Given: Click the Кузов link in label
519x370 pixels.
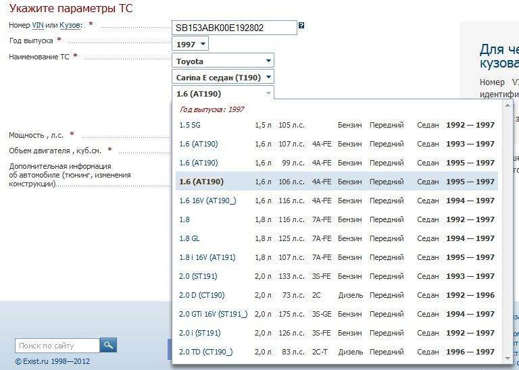Looking at the screenshot, I should click(70, 25).
